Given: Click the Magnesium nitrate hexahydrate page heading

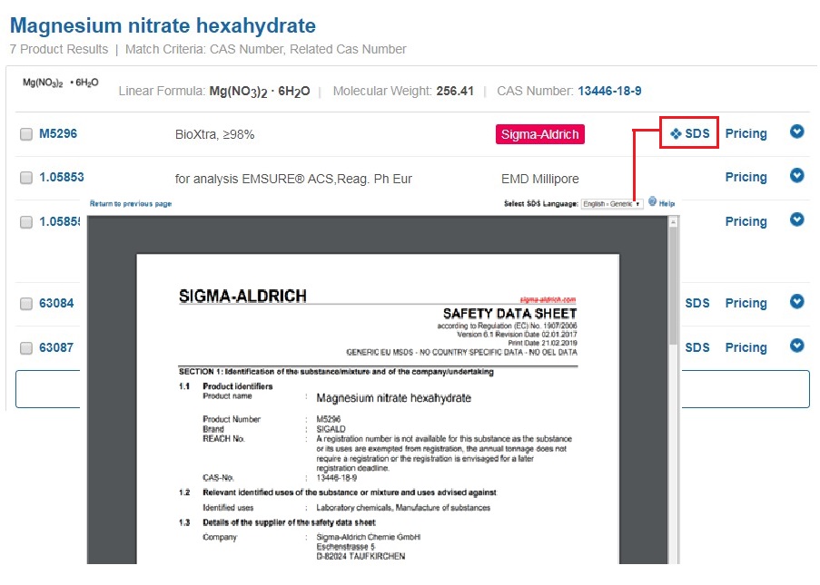Looking at the screenshot, I should pyautogui.click(x=163, y=25).
